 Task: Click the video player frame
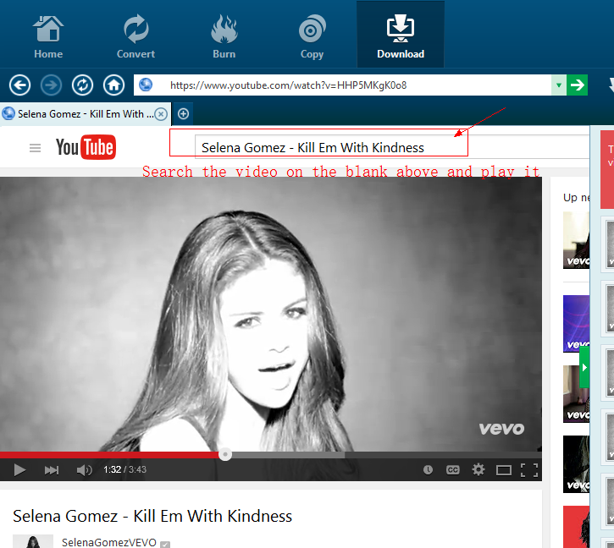pos(271,314)
